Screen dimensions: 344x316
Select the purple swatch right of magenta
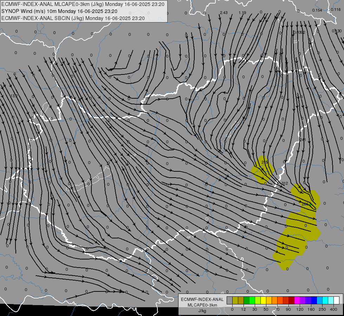(x=303, y=300)
